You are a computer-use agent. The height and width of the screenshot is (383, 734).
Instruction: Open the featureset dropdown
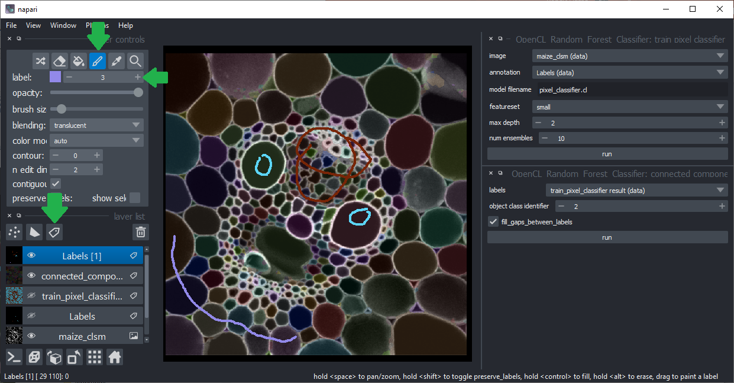tap(629, 107)
